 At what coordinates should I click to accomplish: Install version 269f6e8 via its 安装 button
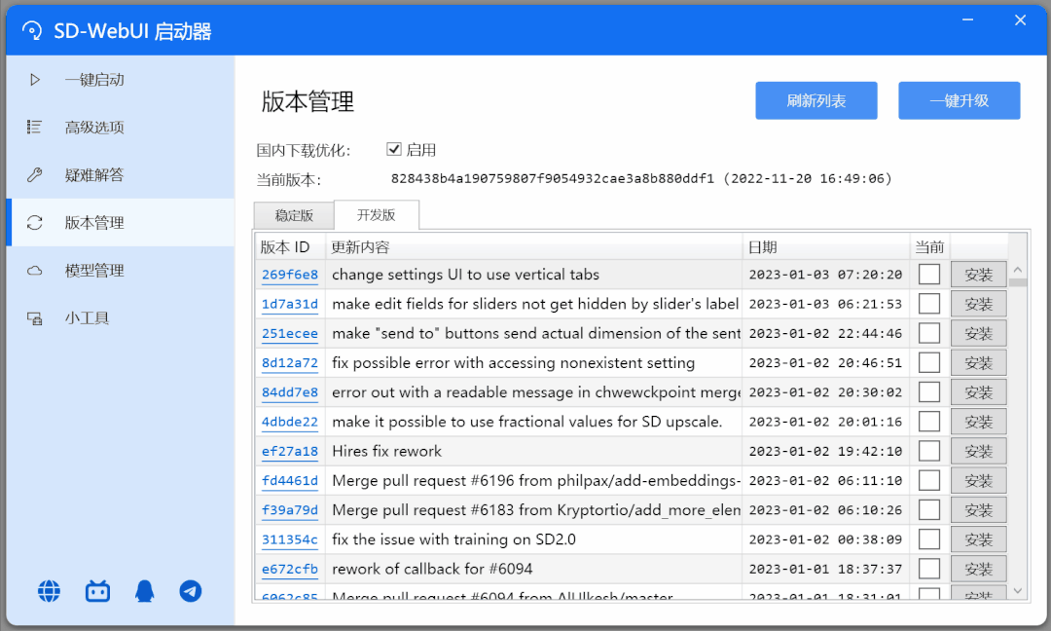point(979,274)
